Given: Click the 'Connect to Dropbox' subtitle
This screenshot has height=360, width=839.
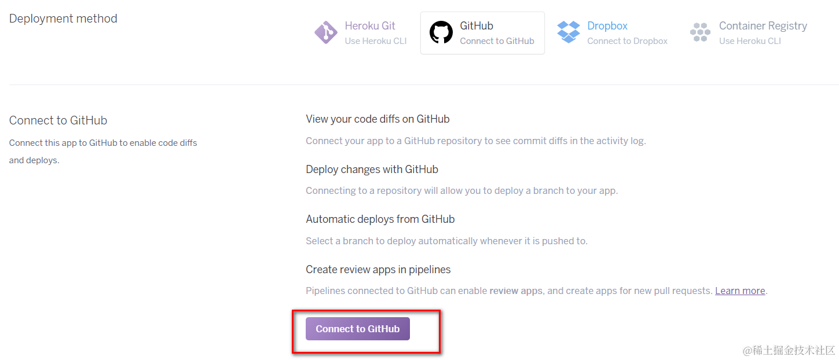Looking at the screenshot, I should (x=627, y=41).
